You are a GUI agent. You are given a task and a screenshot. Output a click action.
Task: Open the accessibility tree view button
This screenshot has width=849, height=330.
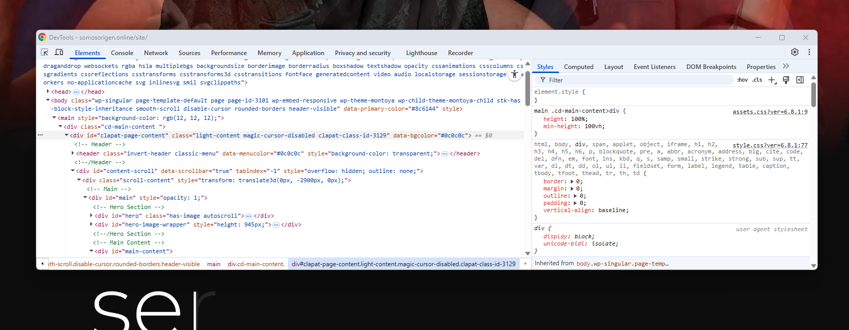click(x=514, y=74)
